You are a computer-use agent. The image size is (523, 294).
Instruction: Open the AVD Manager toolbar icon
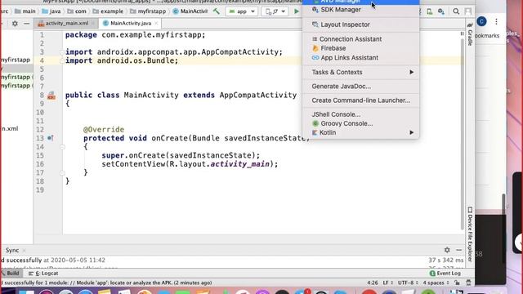(x=430, y=11)
